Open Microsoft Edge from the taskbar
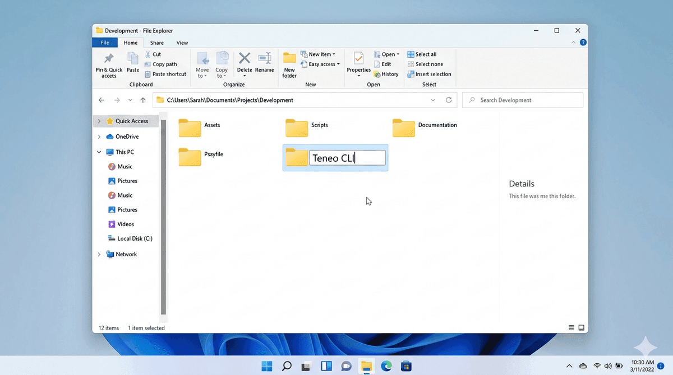The width and height of the screenshot is (673, 375). coord(386,365)
